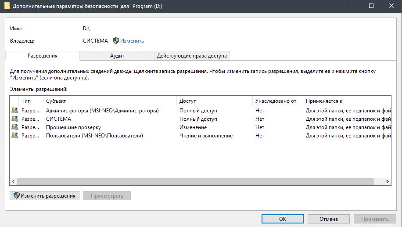Click the horizontal scrollbar left arrow
Screen dimensions: 402x227
13,182
